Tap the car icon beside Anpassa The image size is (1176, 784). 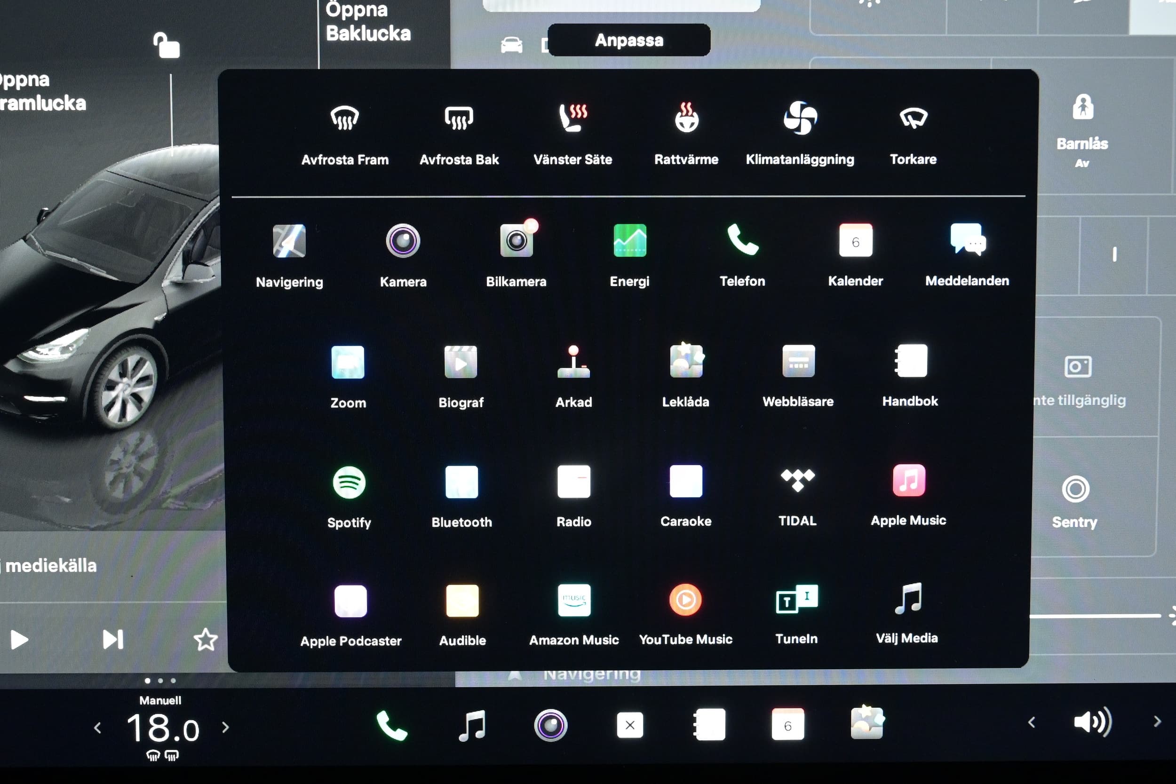(511, 45)
